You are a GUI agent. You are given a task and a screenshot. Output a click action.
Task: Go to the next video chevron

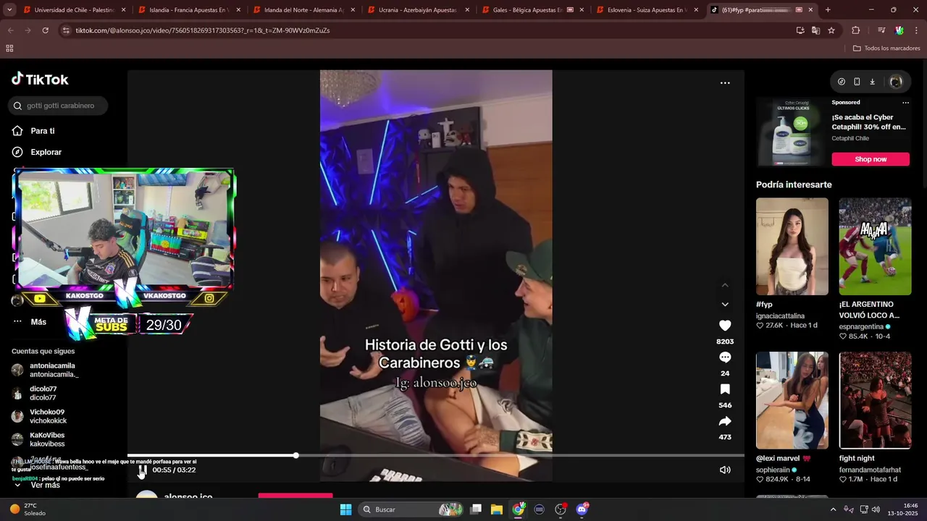tap(725, 305)
